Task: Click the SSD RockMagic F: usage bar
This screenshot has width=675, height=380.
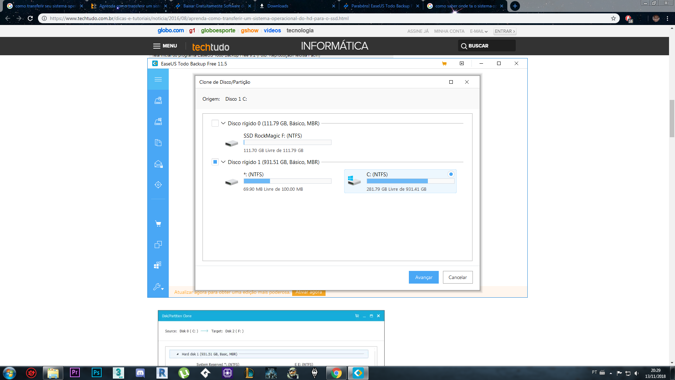Action: pos(287,142)
